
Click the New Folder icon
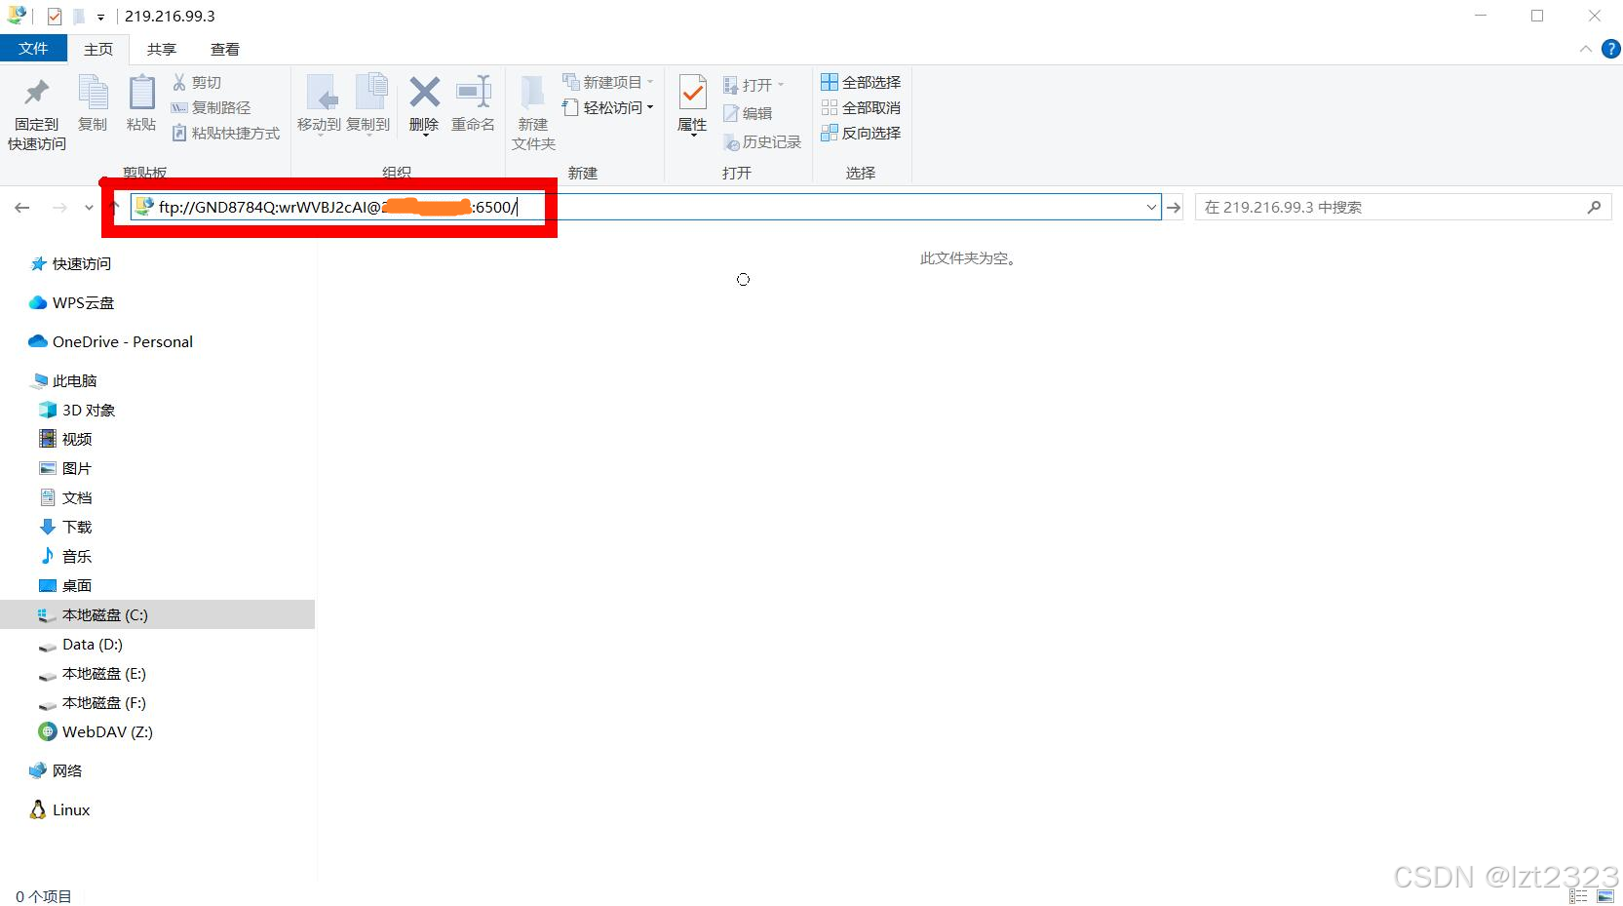tap(532, 93)
